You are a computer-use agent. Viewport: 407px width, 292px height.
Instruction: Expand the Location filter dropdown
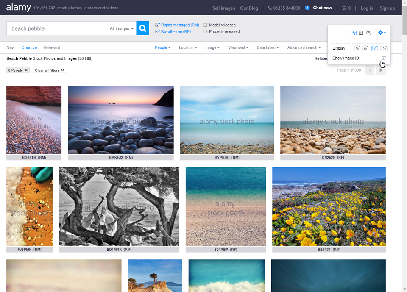[x=188, y=47]
